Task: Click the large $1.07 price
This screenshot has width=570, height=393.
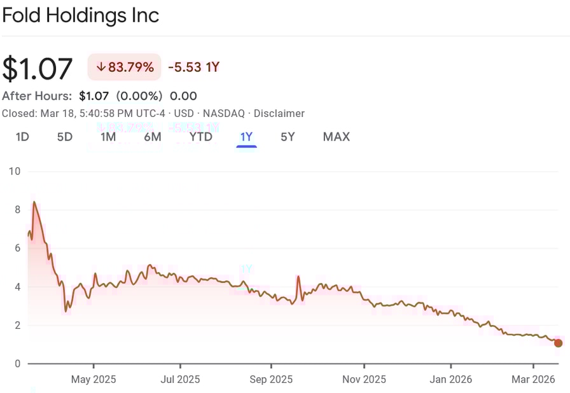Action: [x=38, y=69]
